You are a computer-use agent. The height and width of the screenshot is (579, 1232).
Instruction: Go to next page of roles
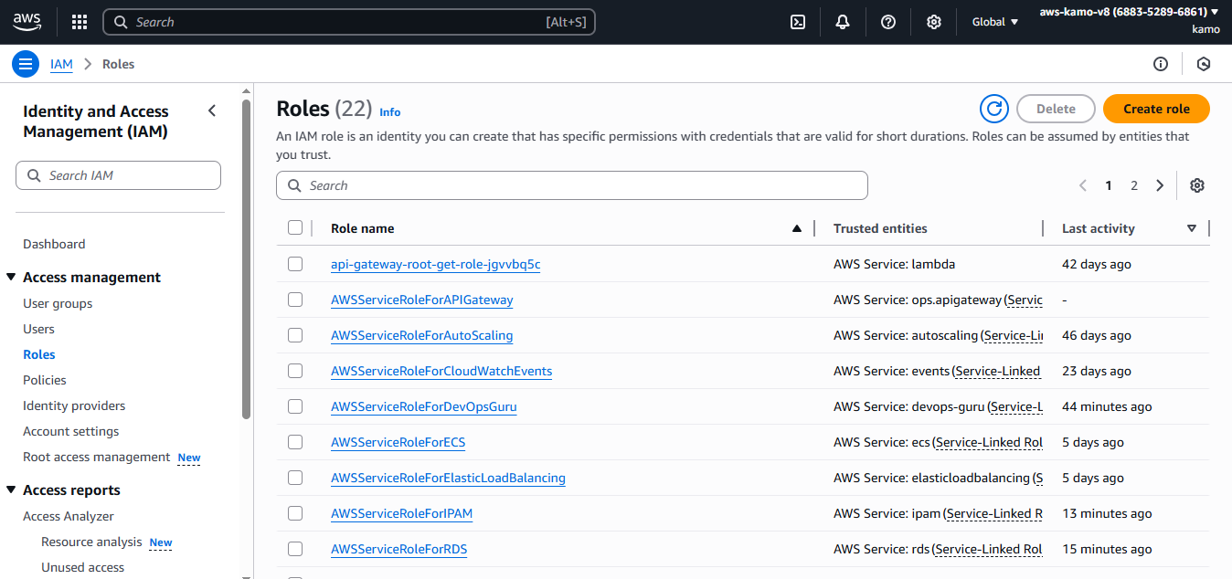click(x=1160, y=185)
